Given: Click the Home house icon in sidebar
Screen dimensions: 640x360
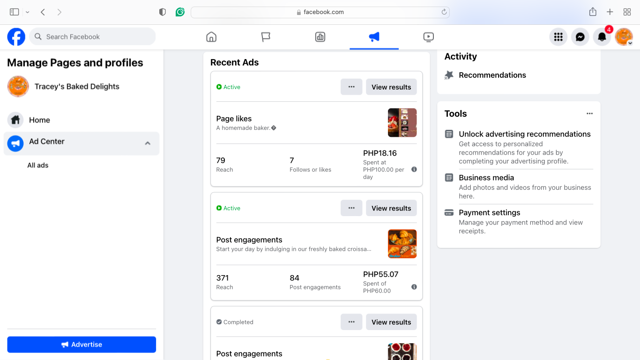Looking at the screenshot, I should tap(15, 120).
